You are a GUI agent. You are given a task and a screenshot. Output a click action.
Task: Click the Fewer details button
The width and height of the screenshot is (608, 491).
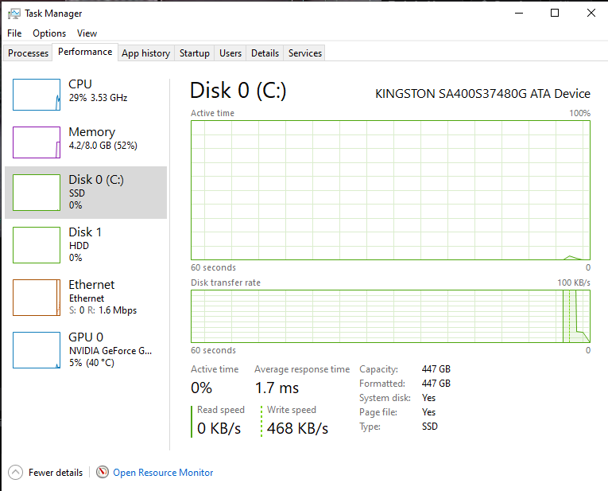pyautogui.click(x=46, y=473)
